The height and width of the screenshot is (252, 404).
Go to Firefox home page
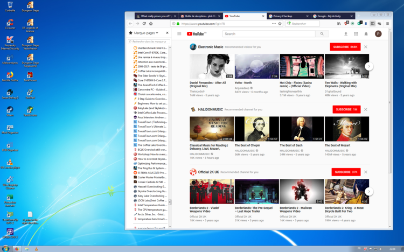point(151,24)
